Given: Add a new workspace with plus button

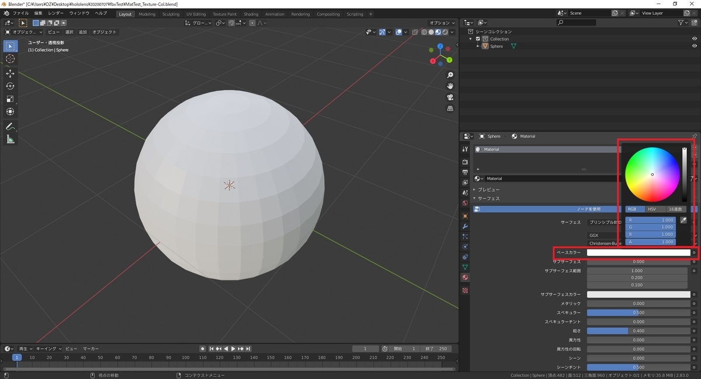Looking at the screenshot, I should [370, 14].
